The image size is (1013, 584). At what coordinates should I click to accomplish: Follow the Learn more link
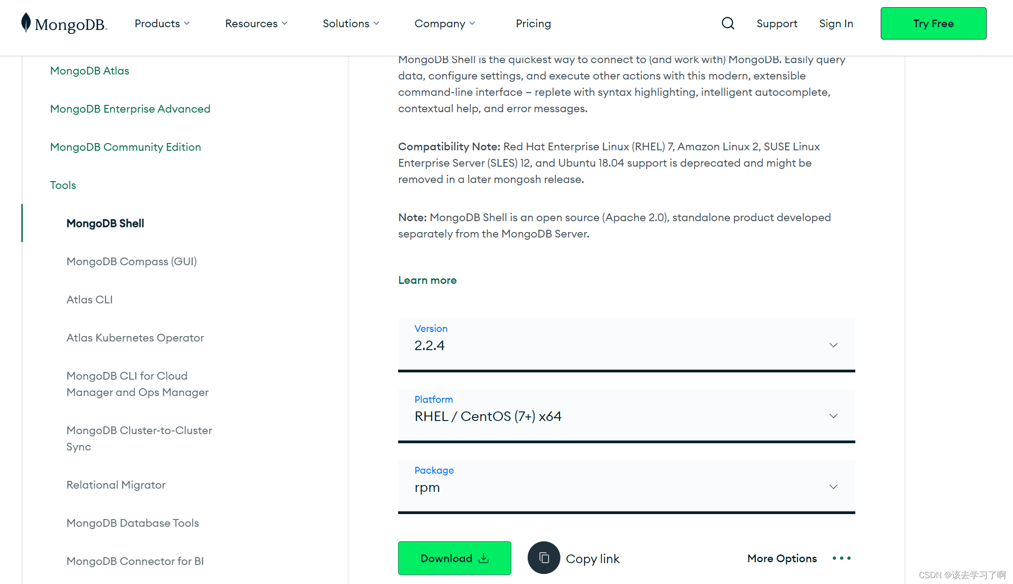pos(427,280)
